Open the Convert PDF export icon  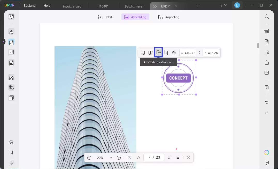tap(267, 42)
